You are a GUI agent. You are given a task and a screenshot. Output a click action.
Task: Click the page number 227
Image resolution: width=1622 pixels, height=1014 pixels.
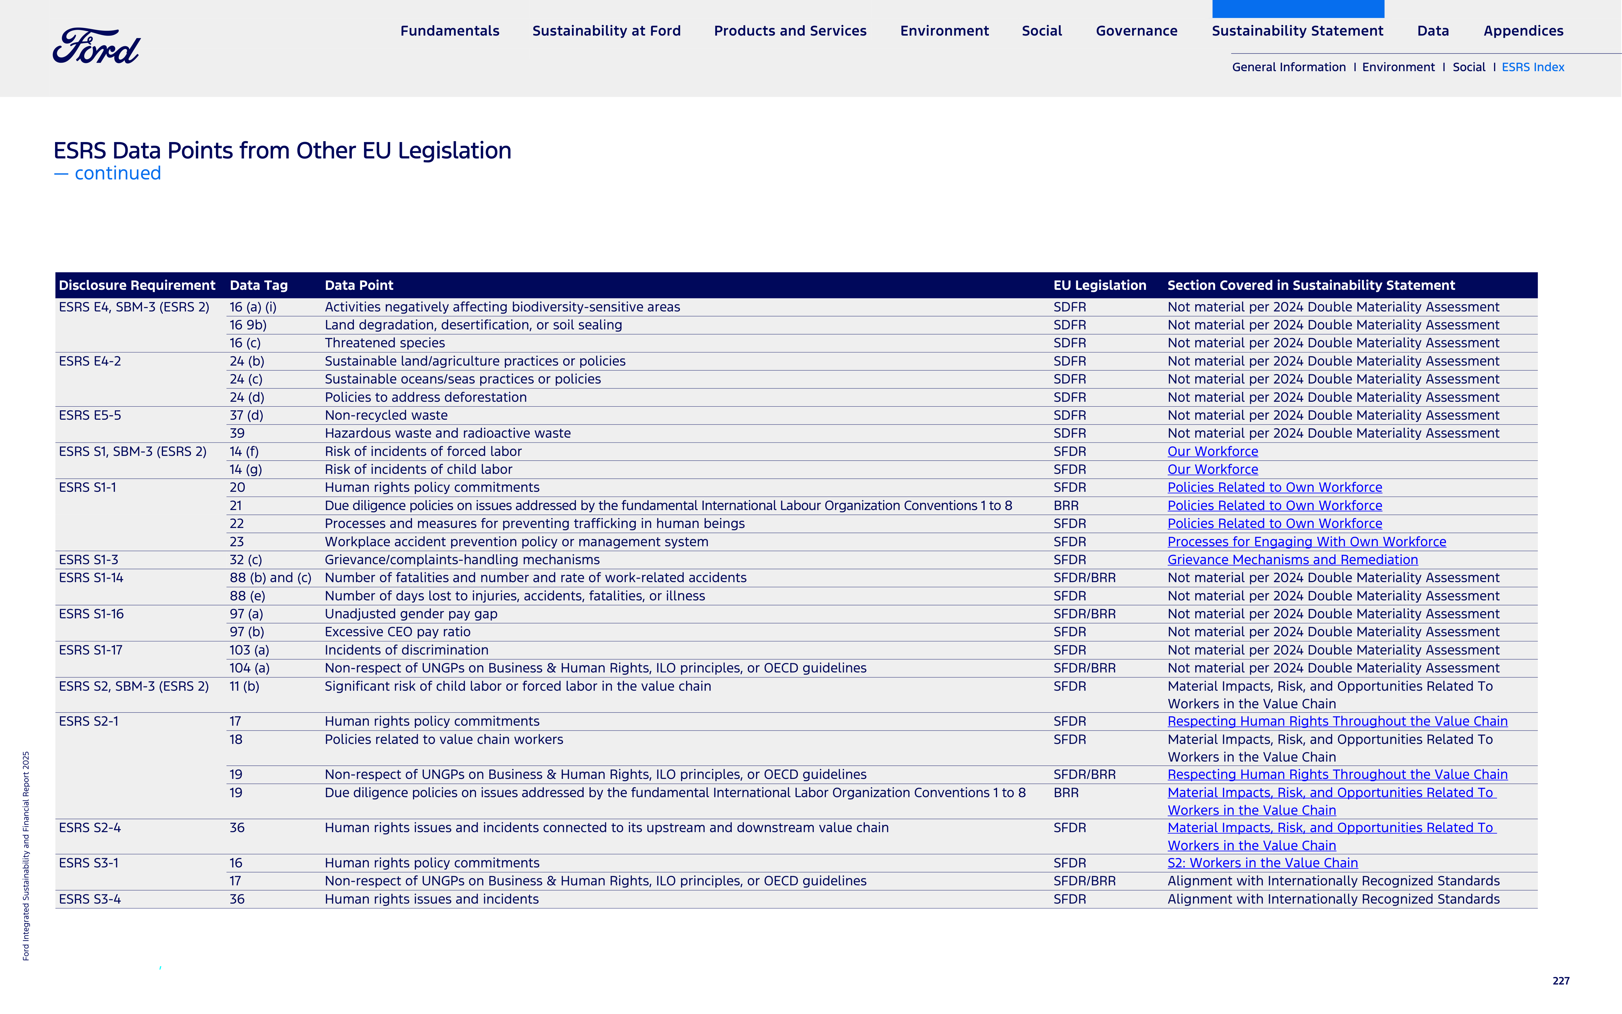1561,981
